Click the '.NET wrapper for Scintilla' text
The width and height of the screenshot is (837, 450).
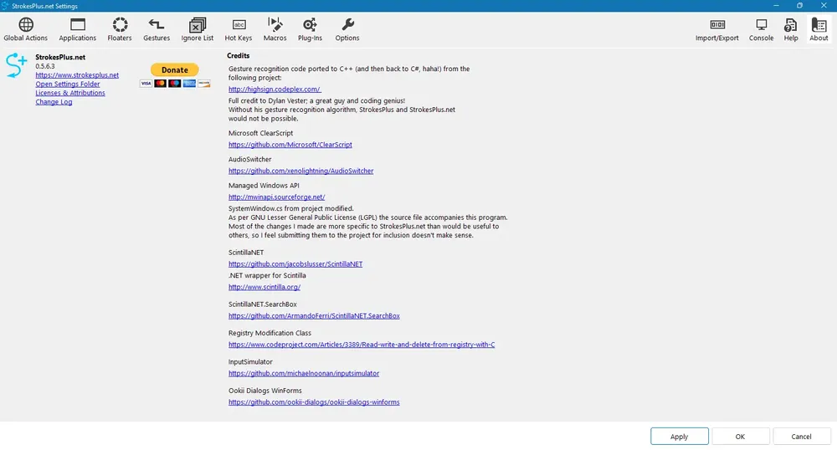pyautogui.click(x=267, y=276)
